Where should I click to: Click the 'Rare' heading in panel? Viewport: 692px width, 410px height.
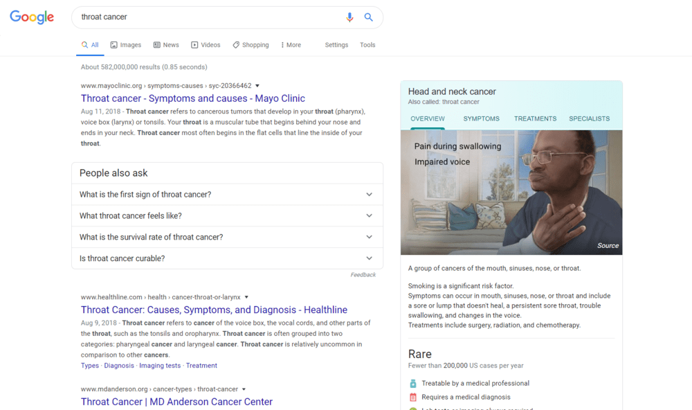tap(420, 354)
